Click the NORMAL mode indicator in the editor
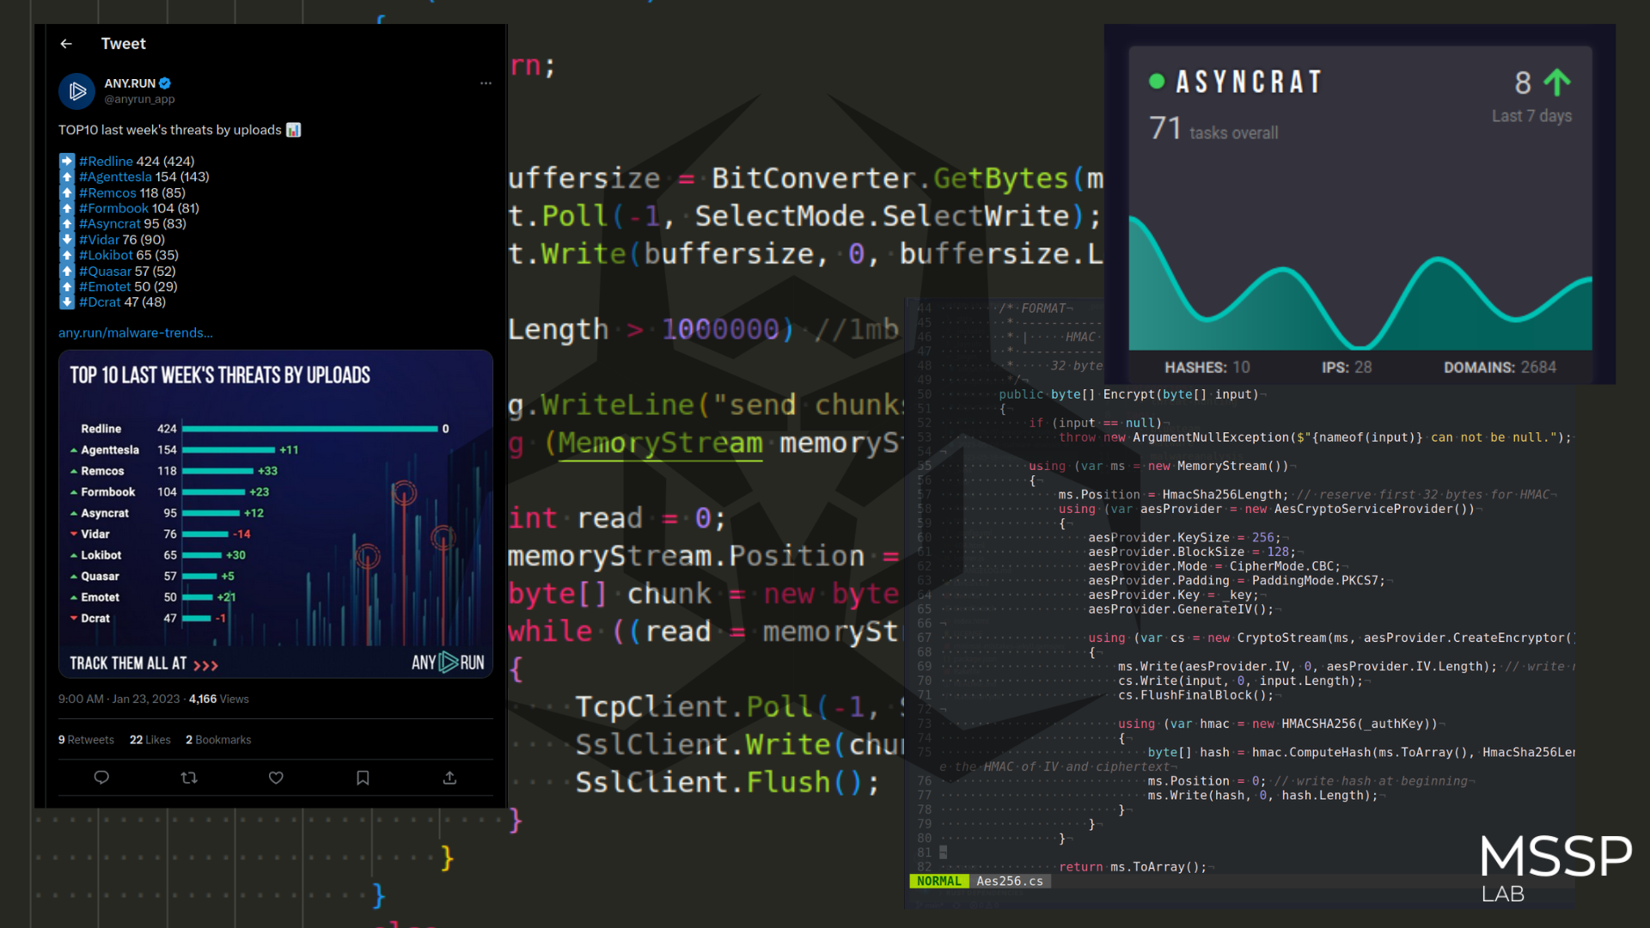The width and height of the screenshot is (1650, 928). pyautogui.click(x=938, y=881)
